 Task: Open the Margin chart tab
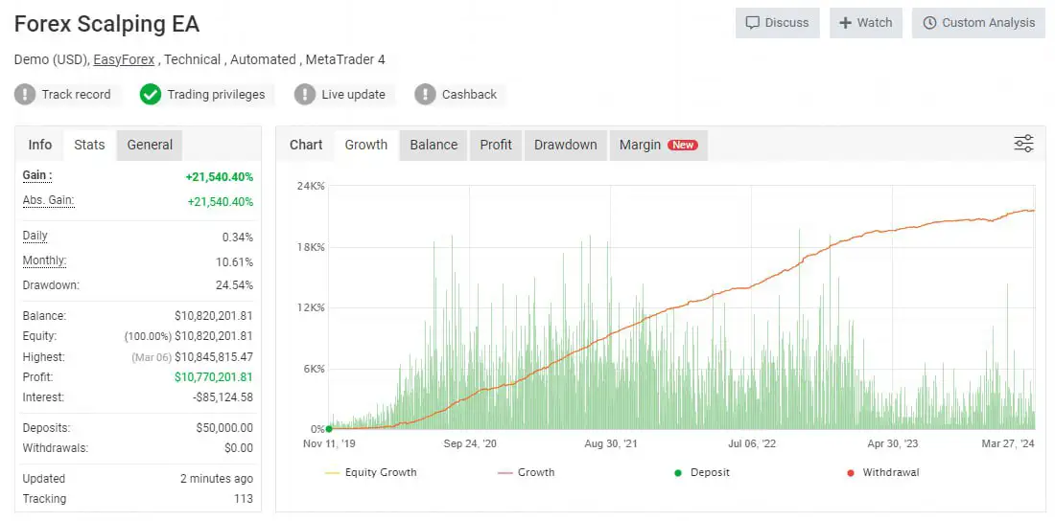(658, 145)
